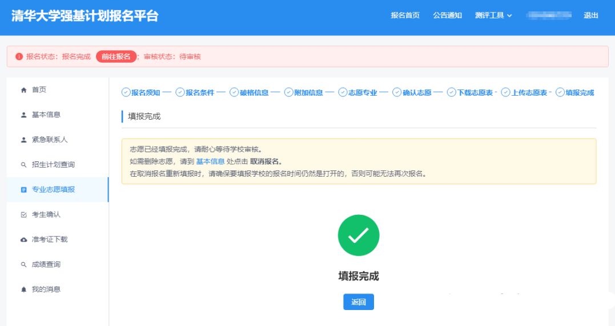615x326 pixels.
Task: Click the line starting 在取消报名重新填报时
Action: pyautogui.click(x=278, y=173)
